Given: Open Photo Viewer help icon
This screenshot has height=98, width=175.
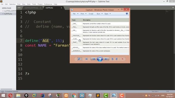Looking at the screenshot, I should click(x=127, y=14).
